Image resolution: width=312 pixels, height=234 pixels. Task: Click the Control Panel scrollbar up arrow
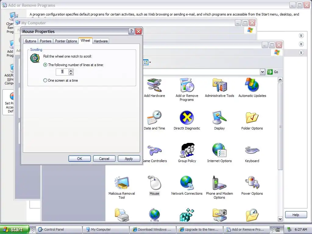(x=280, y=80)
